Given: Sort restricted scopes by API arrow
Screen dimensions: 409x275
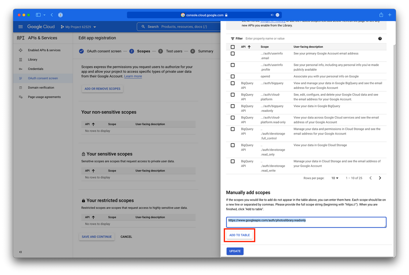Looking at the screenshot, I should point(93,217).
